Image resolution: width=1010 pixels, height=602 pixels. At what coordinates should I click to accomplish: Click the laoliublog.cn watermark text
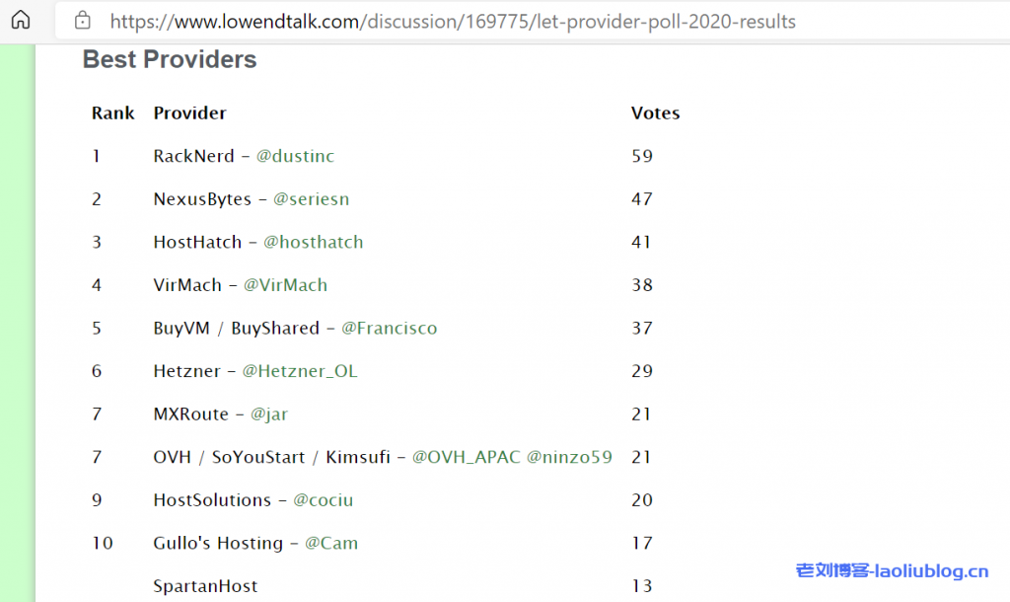(892, 570)
